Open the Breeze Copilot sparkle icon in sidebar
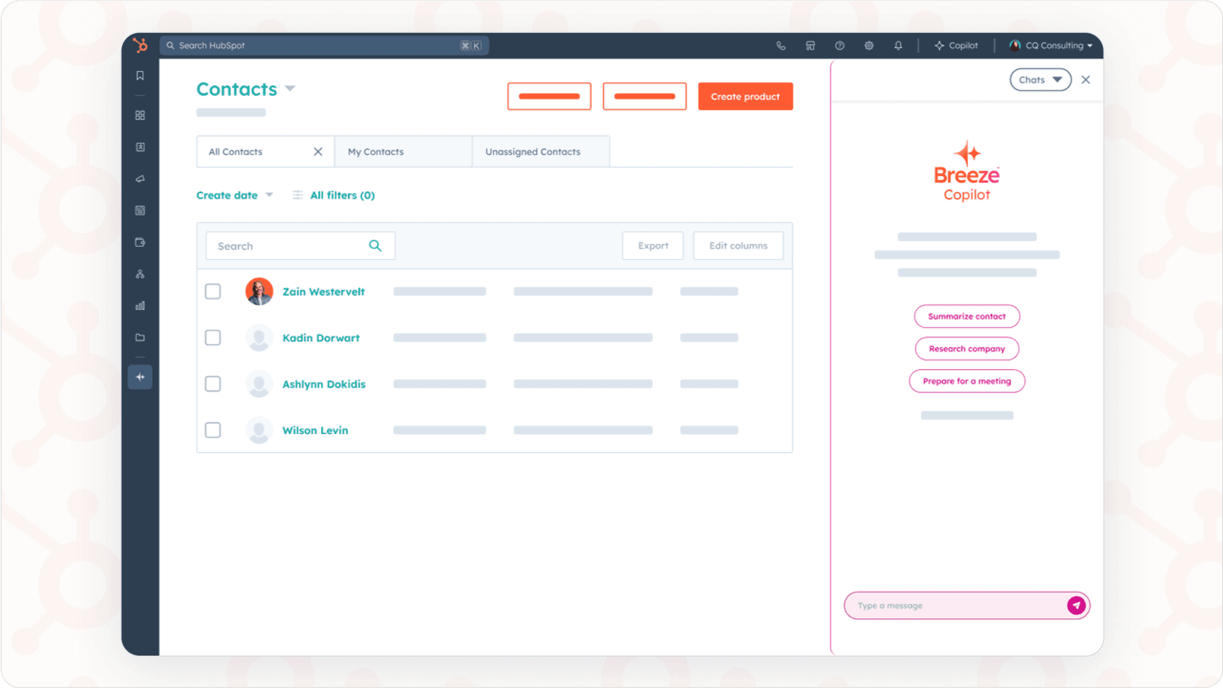Viewport: 1223px width, 688px height. (x=140, y=376)
